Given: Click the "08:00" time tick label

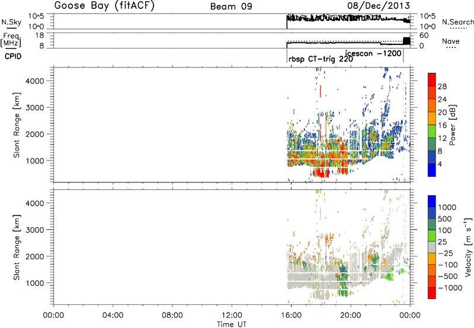Looking at the screenshot, I should tap(172, 316).
